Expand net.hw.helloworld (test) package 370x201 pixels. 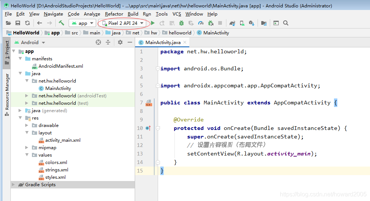pyautogui.click(x=27, y=103)
